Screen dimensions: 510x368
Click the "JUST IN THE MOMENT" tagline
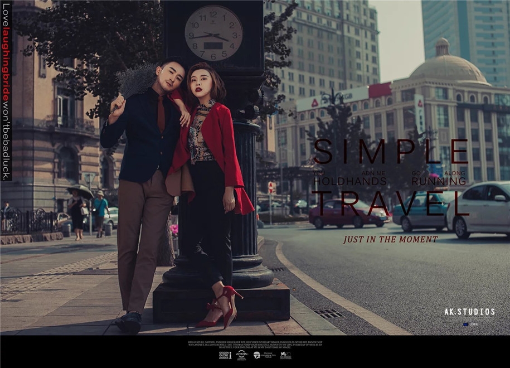coord(390,239)
